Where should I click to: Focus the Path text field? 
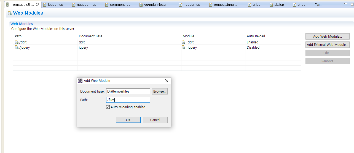(x=128, y=100)
